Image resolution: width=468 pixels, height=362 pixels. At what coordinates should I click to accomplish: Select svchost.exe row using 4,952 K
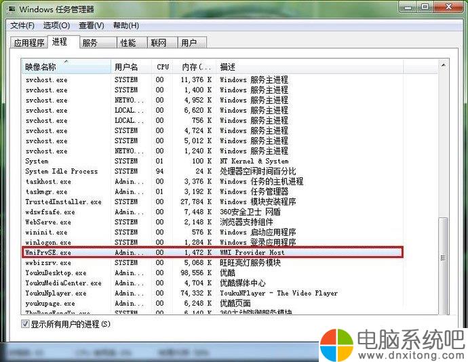click(x=212, y=100)
